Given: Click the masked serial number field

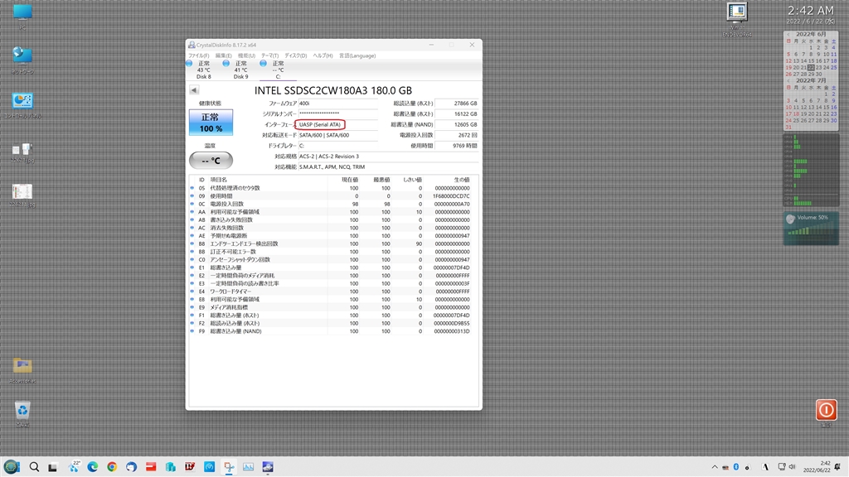Looking at the screenshot, I should (338, 113).
